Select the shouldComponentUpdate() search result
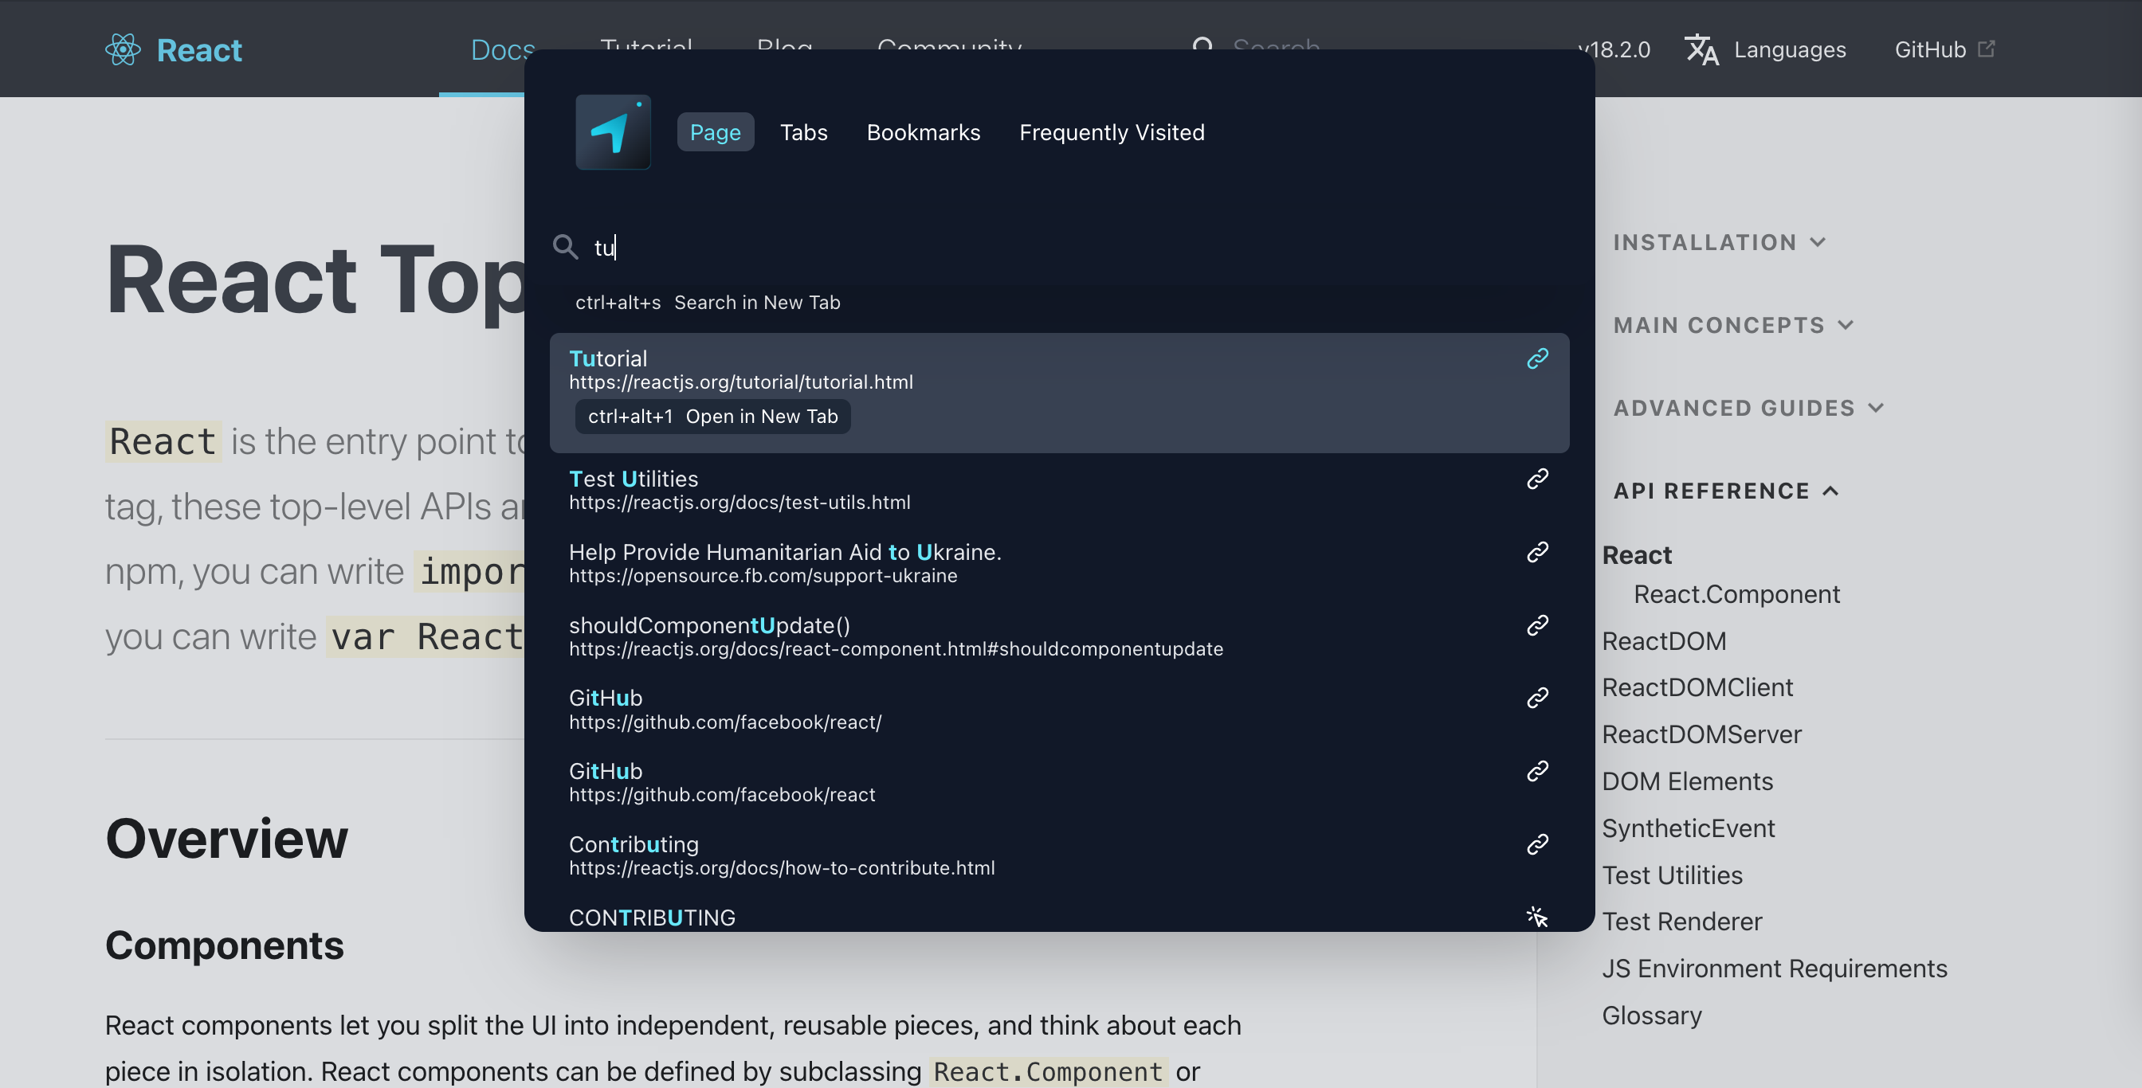The image size is (2142, 1088). 1059,636
